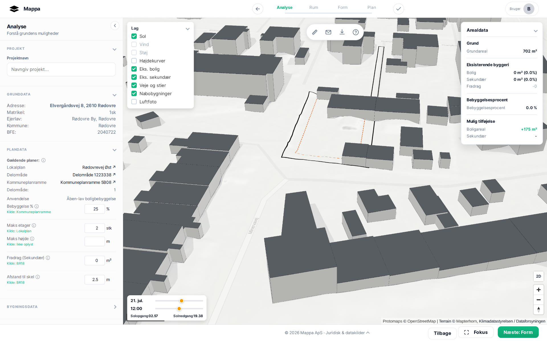Screen dimensions: 547x341
Task: Enable the Luftfoto layer
Action: [x=134, y=102]
